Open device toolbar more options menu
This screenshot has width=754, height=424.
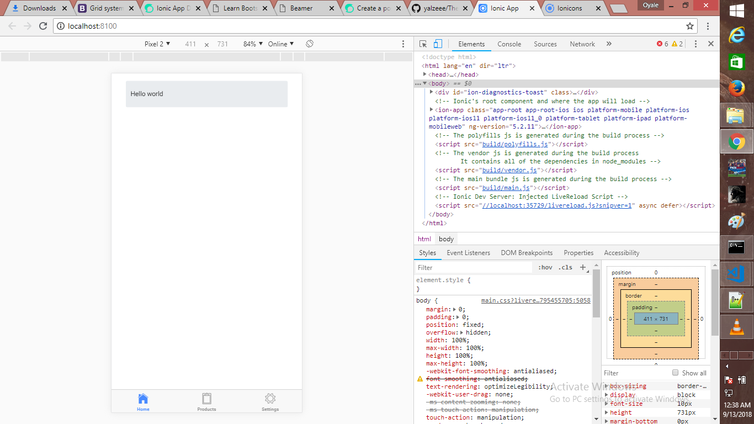(403, 44)
